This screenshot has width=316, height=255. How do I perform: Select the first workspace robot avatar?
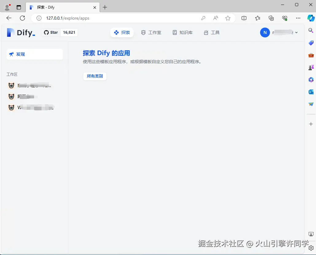[11, 85]
